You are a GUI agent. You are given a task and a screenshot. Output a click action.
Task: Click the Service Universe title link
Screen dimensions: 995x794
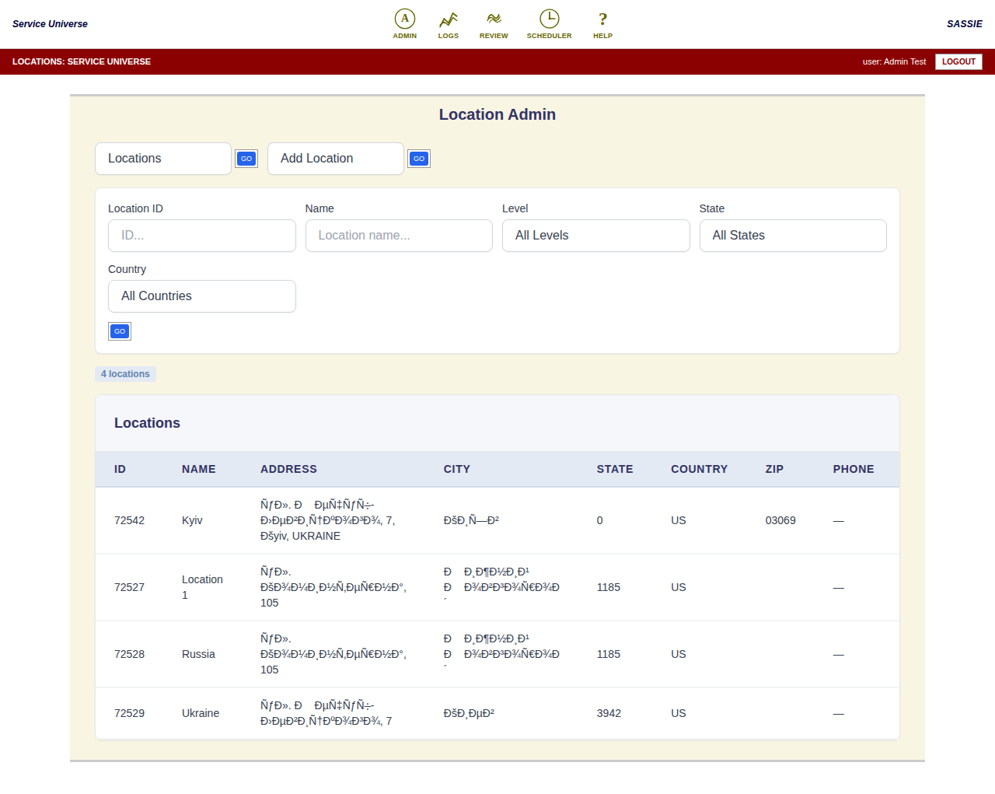click(x=50, y=24)
